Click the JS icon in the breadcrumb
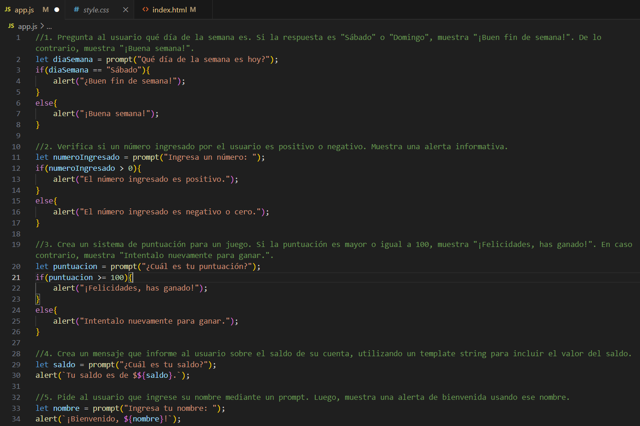 11,26
